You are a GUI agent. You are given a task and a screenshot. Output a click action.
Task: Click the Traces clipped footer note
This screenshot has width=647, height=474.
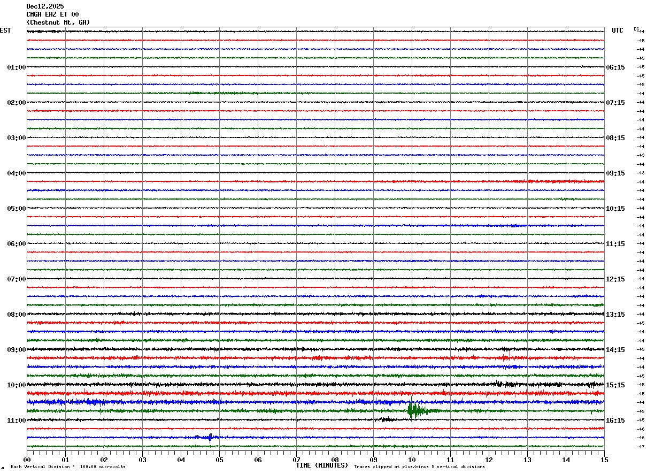(x=419, y=467)
